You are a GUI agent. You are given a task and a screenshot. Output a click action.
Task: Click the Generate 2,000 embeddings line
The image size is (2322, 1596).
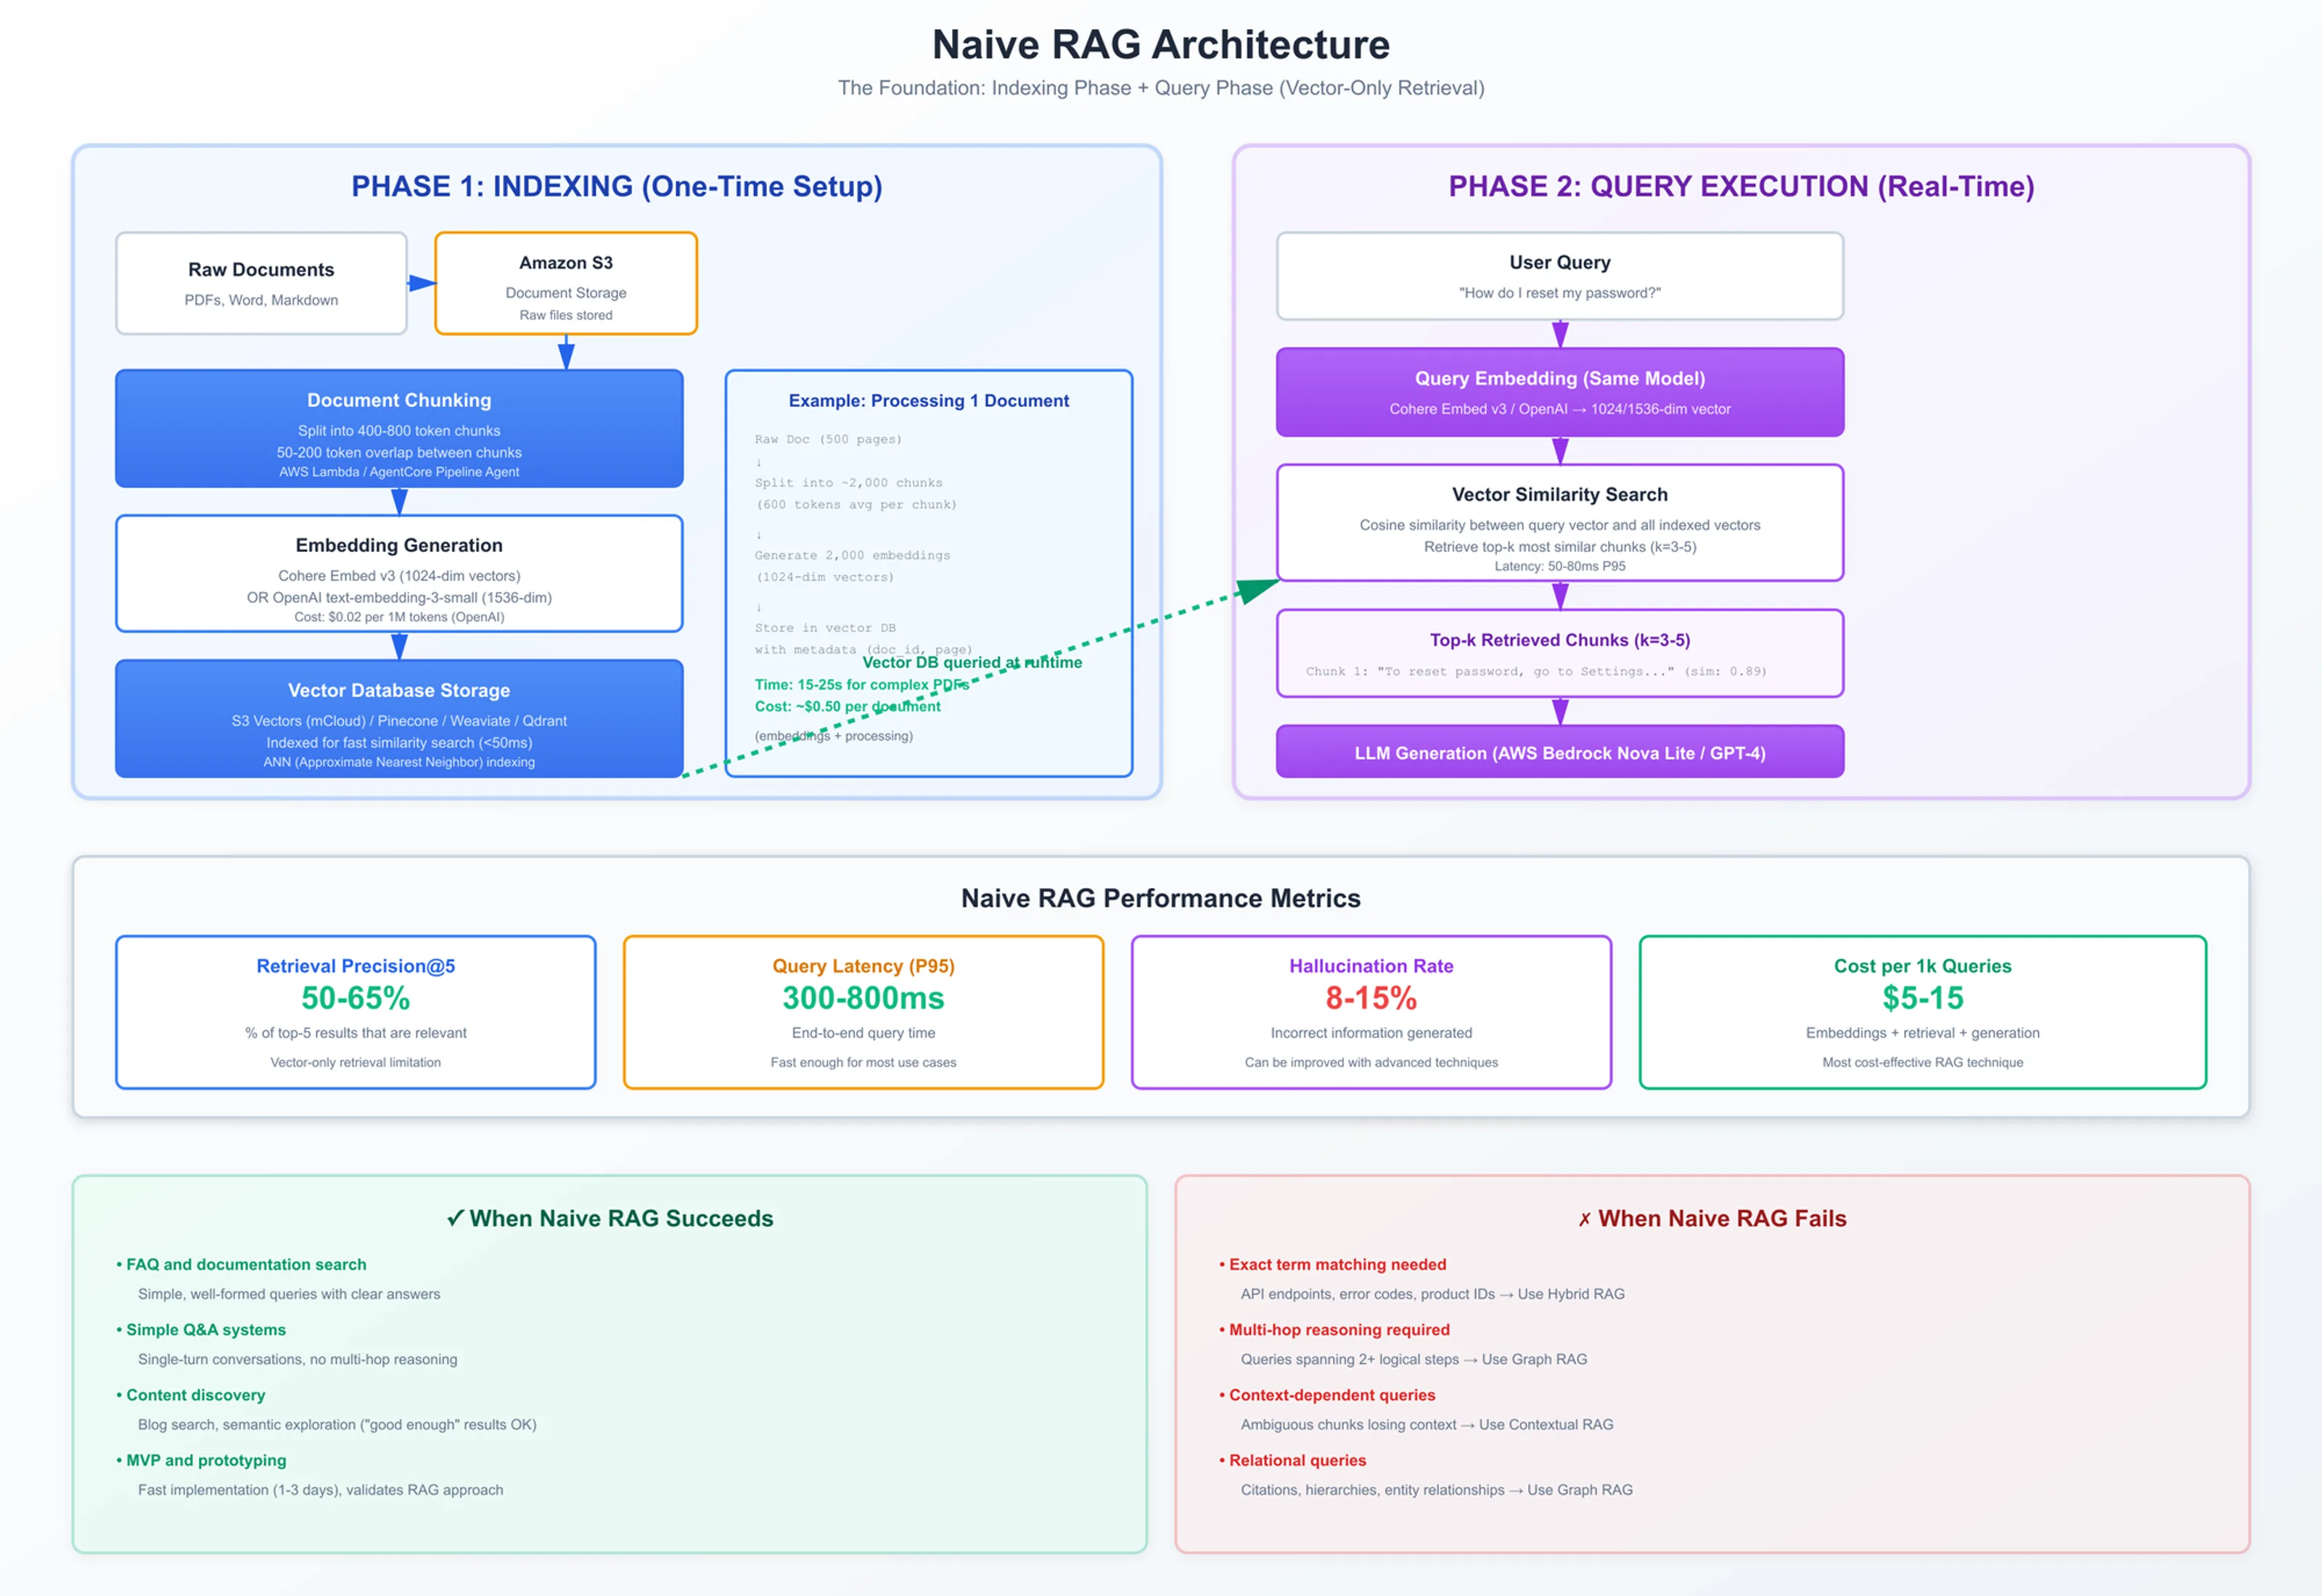[x=852, y=555]
